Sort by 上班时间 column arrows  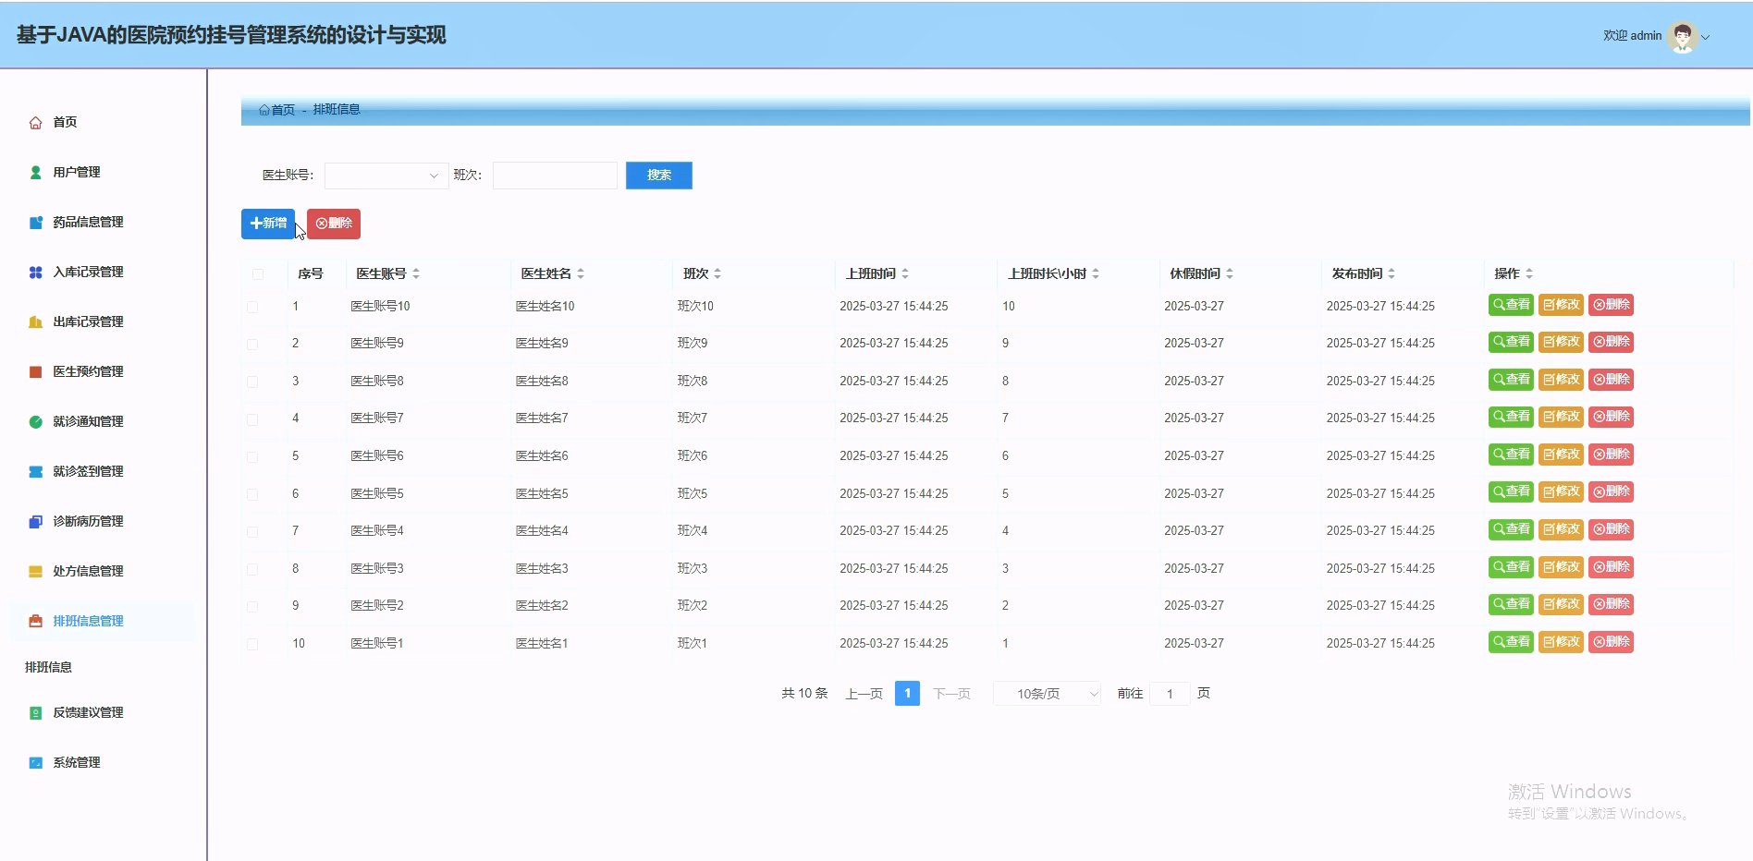(x=905, y=273)
